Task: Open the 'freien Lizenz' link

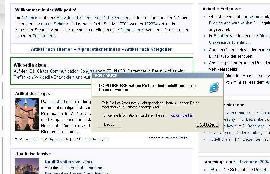Action: [x=132, y=30]
